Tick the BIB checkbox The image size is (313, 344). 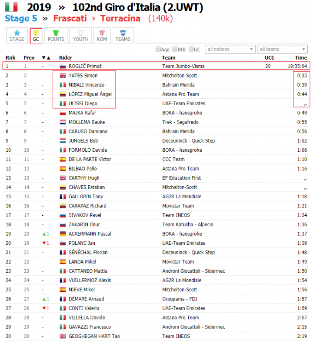point(175,49)
